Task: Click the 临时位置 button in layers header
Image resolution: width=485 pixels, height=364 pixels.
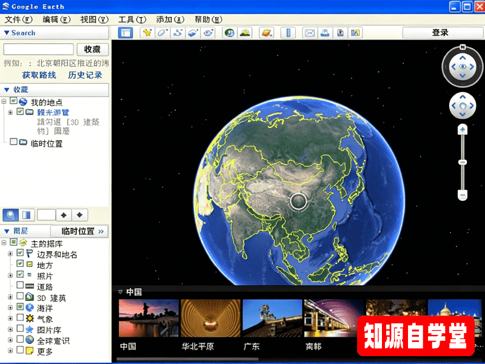Action: click(x=79, y=231)
